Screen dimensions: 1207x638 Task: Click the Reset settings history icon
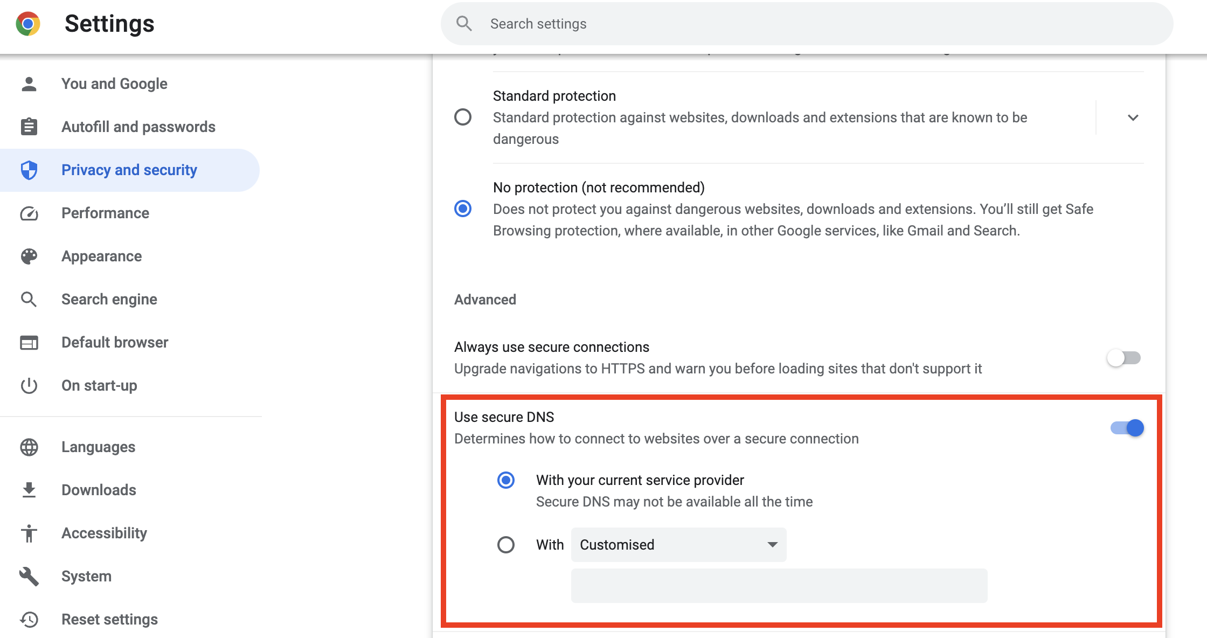click(x=29, y=620)
